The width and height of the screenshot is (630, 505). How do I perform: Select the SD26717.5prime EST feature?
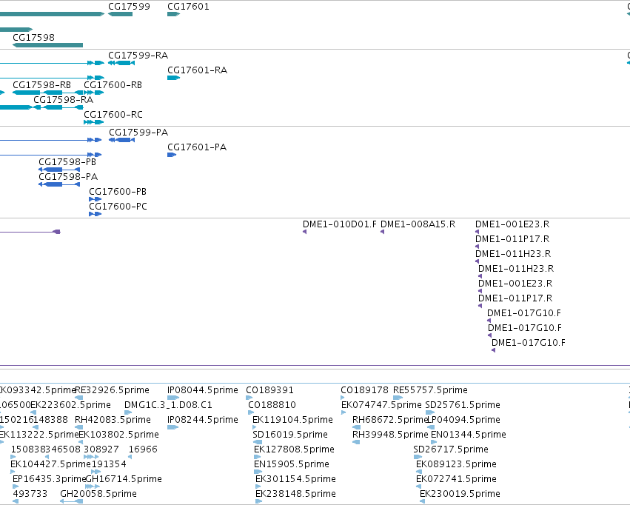tap(418, 457)
